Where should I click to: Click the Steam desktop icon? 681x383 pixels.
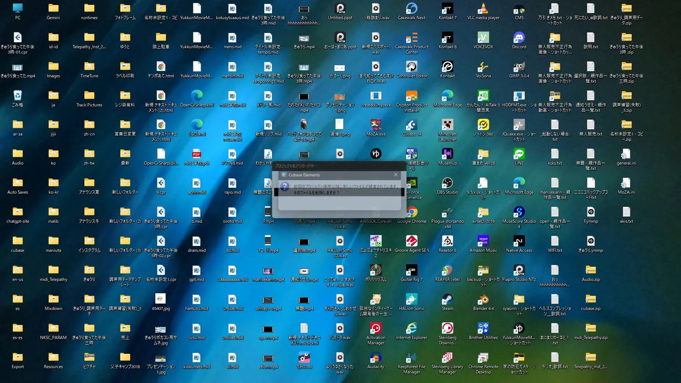[x=447, y=300]
